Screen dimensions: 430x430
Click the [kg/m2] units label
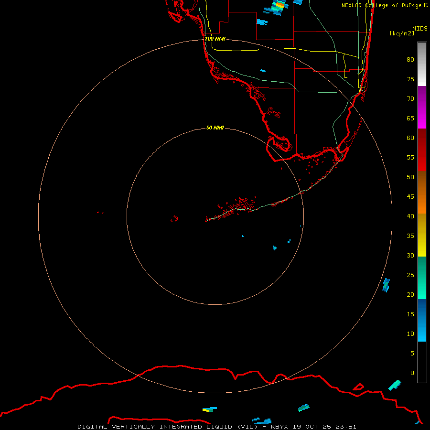[402, 33]
